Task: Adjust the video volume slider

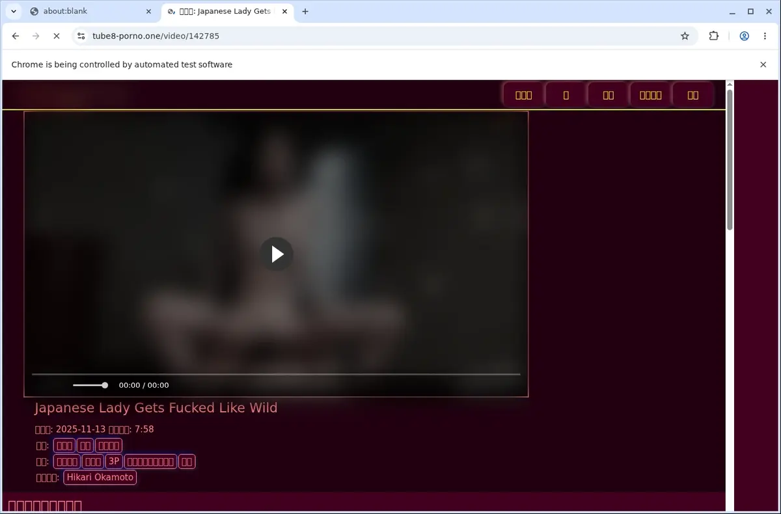Action: point(90,385)
